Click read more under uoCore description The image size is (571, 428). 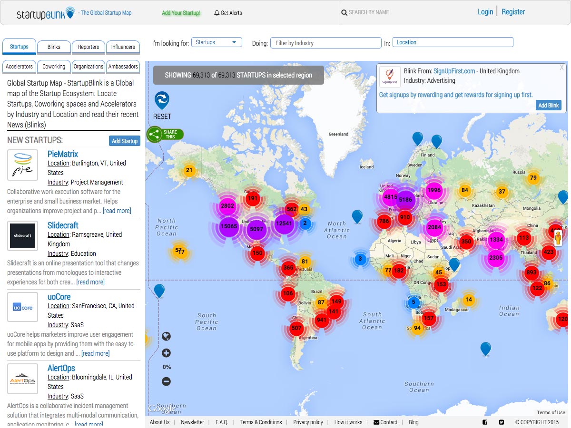pyautogui.click(x=96, y=353)
